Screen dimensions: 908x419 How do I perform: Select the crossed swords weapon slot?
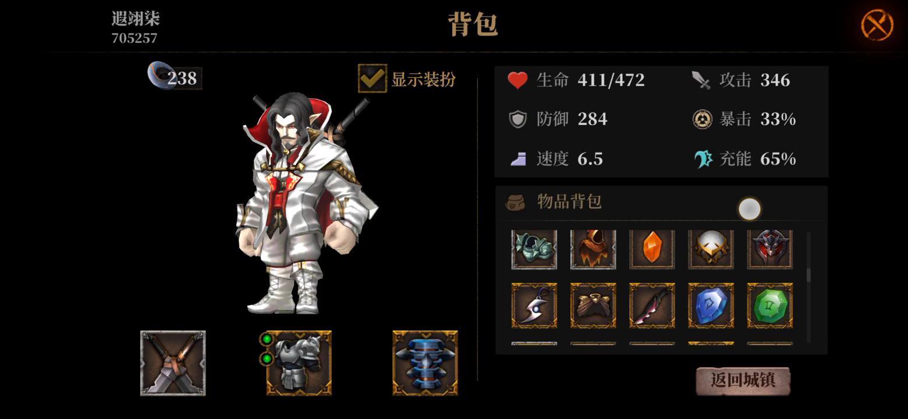[173, 363]
